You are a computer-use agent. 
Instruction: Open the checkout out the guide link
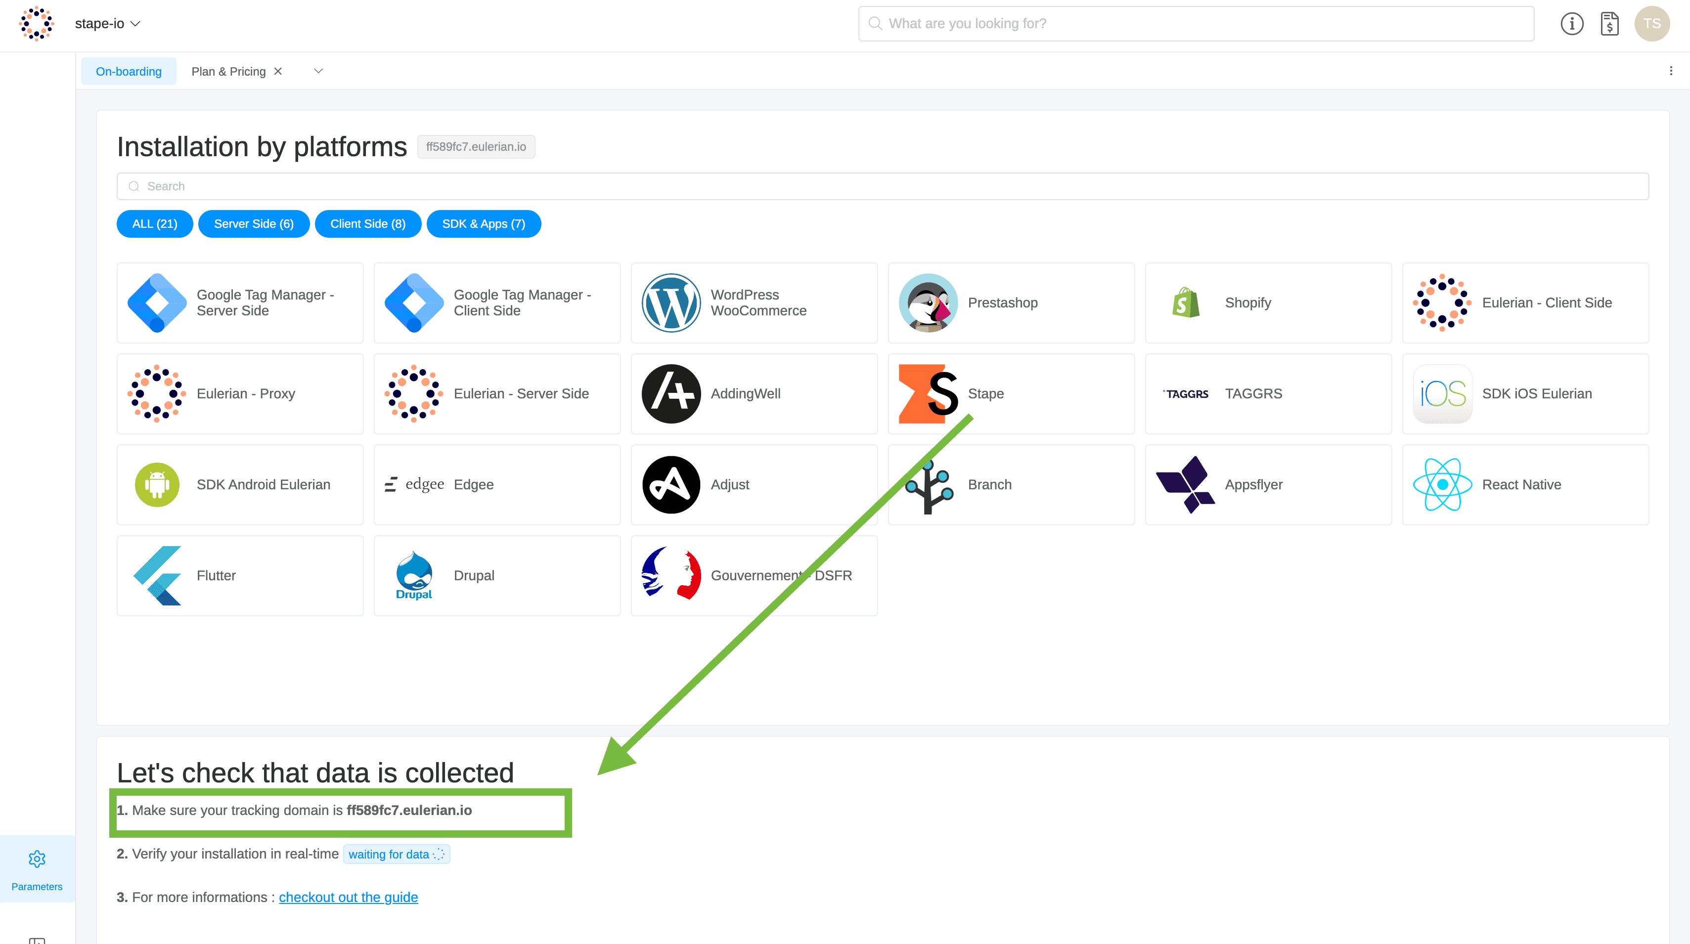(349, 897)
